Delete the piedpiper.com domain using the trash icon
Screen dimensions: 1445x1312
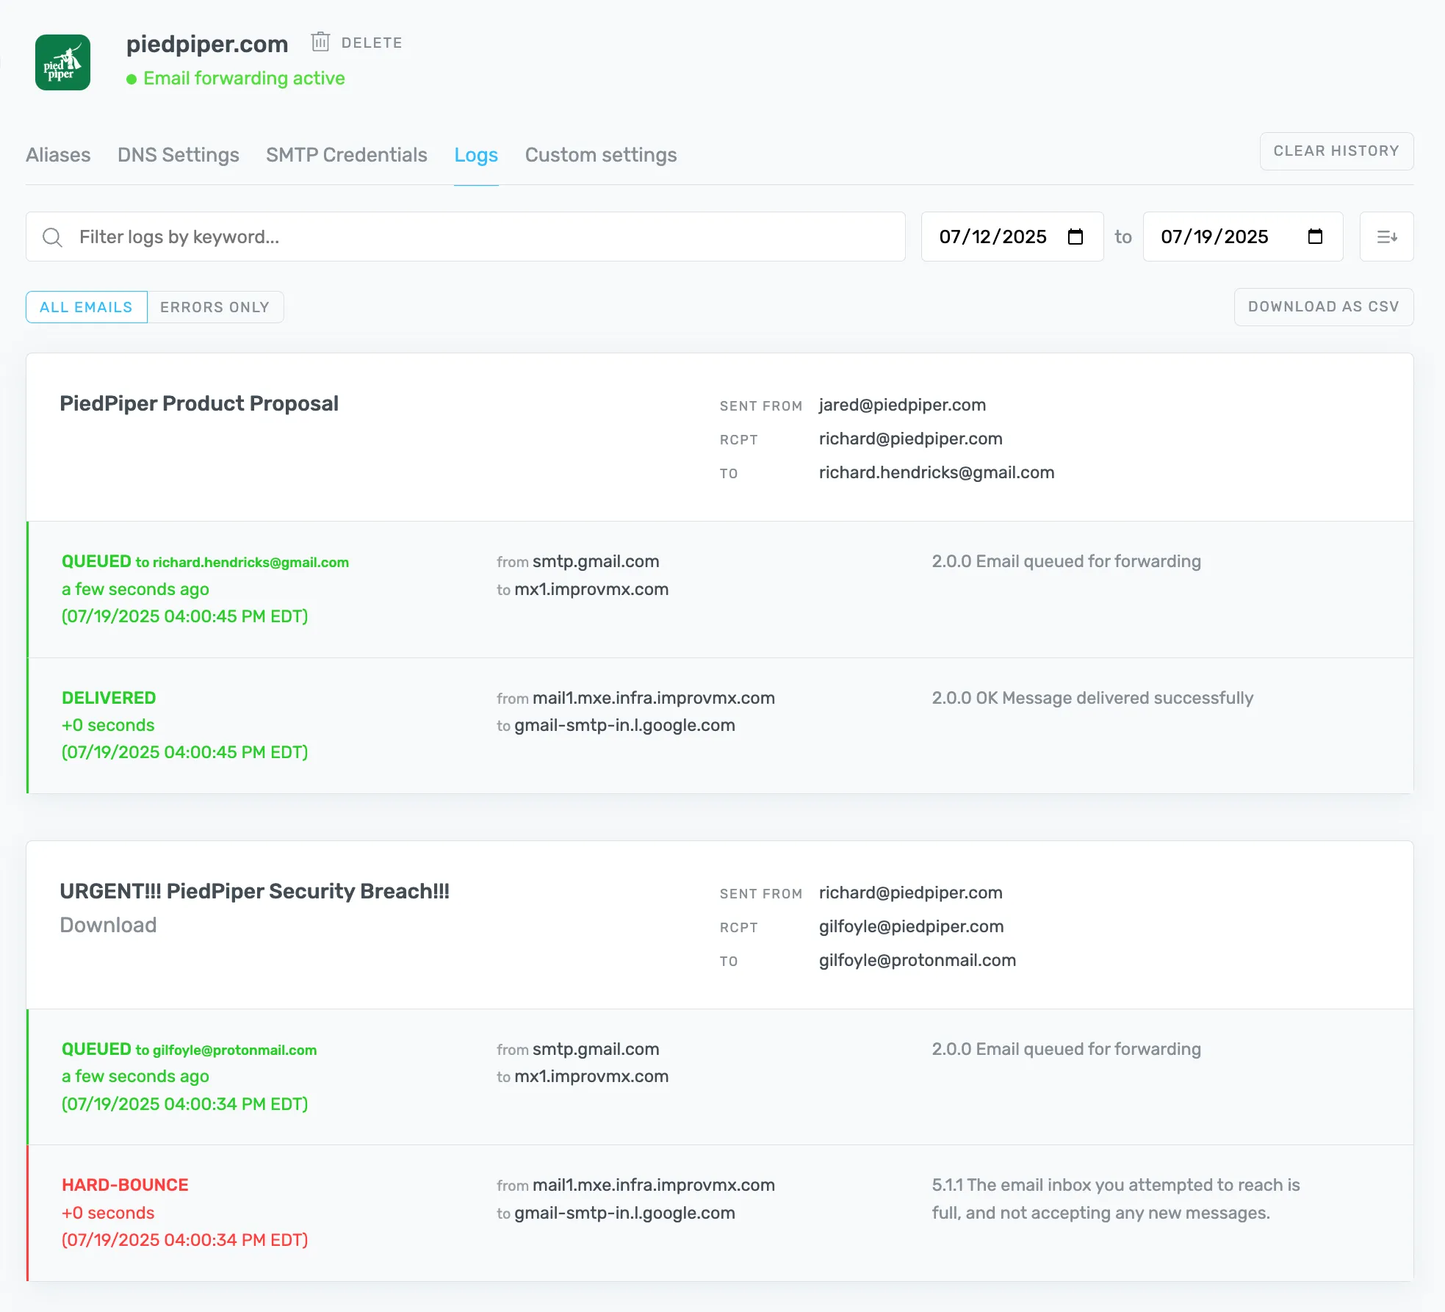(321, 43)
